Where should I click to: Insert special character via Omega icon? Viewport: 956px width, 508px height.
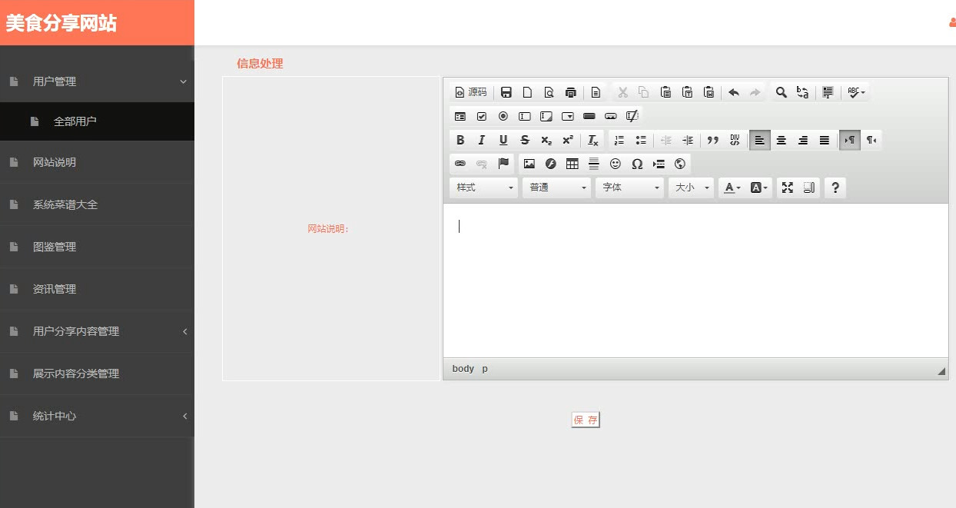[637, 164]
